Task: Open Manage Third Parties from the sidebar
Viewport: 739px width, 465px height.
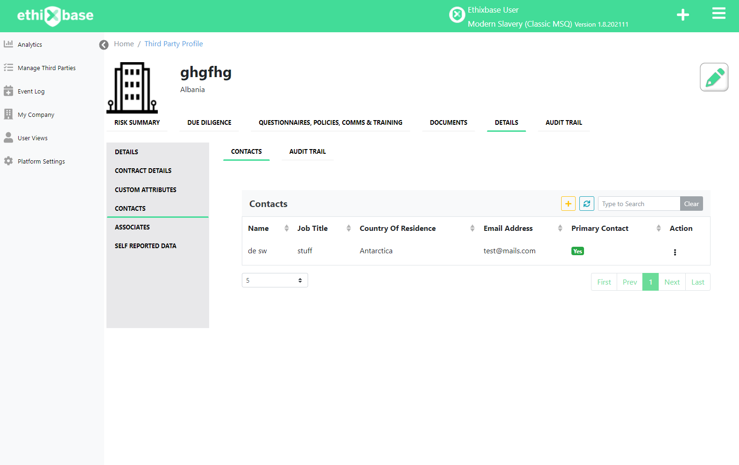Action: coord(47,68)
